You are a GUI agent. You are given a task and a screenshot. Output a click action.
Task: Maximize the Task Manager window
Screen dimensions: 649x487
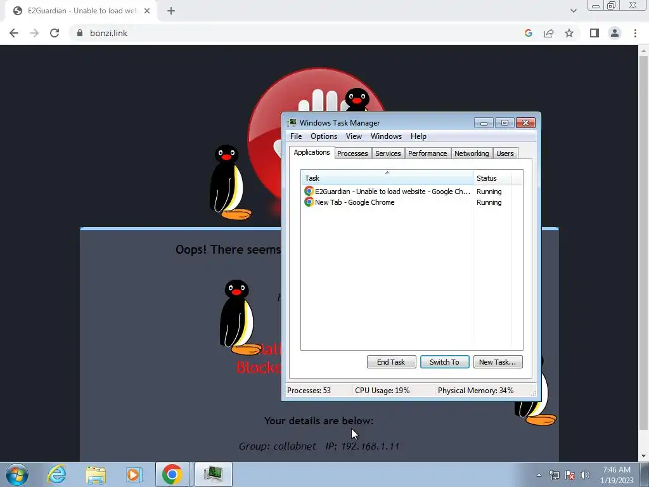point(504,122)
